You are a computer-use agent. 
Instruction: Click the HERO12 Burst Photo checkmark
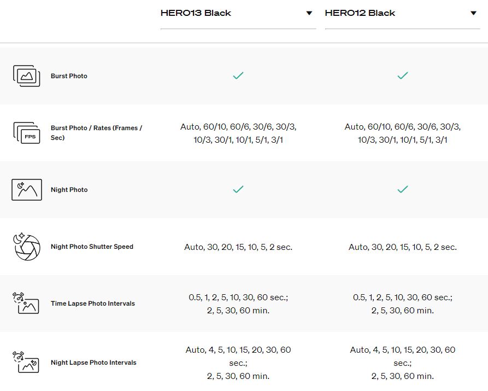pyautogui.click(x=402, y=75)
